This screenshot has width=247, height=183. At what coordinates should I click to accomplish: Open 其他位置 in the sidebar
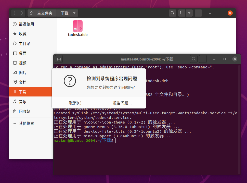31,123
